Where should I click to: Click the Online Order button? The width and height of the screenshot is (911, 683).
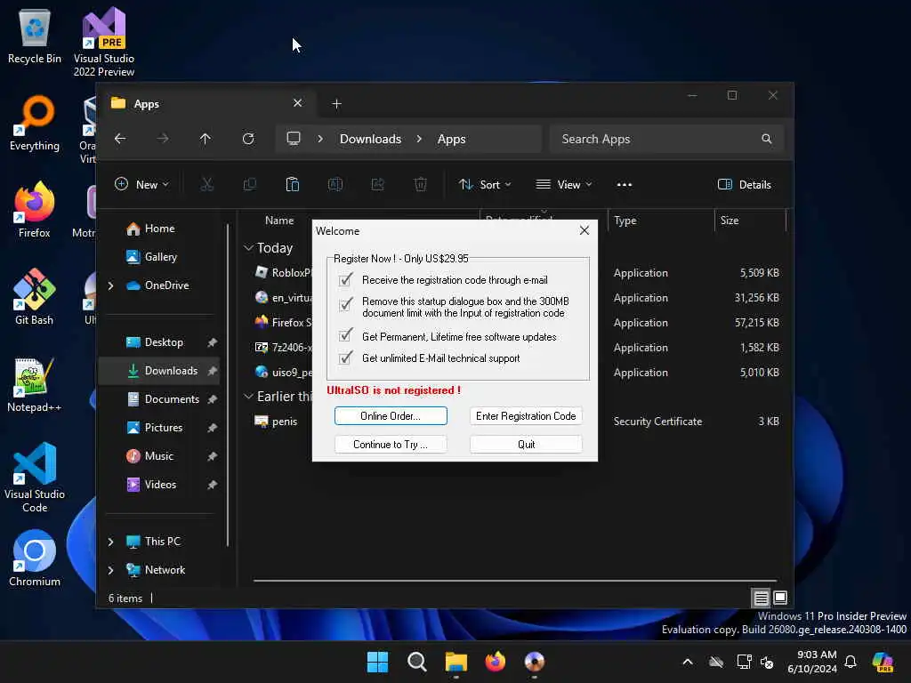tap(391, 416)
